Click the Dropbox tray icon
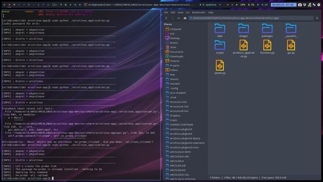This screenshot has width=323, height=182. coord(305,5)
